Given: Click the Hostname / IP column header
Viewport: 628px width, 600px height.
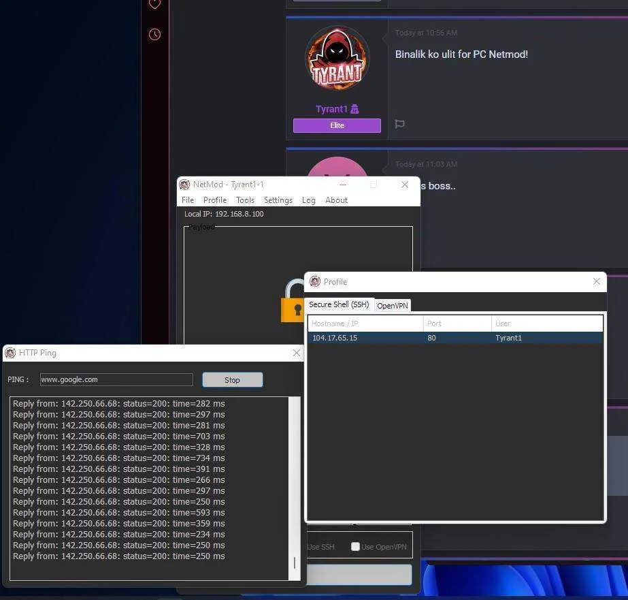Looking at the screenshot, I should (x=365, y=323).
